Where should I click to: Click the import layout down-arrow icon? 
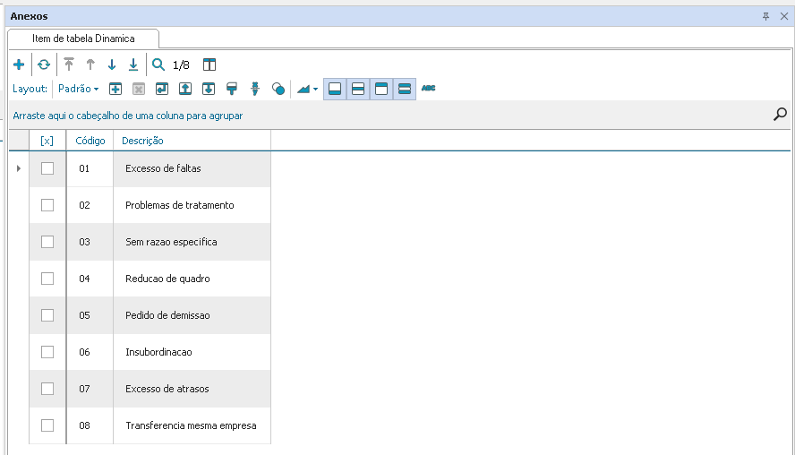pyautogui.click(x=209, y=90)
